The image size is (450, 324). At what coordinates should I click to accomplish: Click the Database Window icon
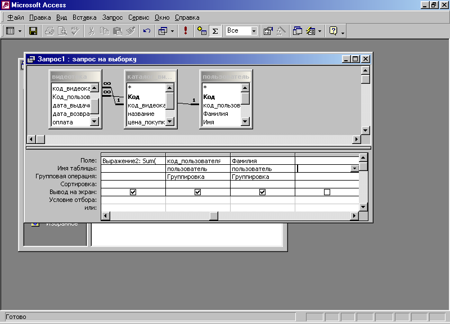coord(298,31)
